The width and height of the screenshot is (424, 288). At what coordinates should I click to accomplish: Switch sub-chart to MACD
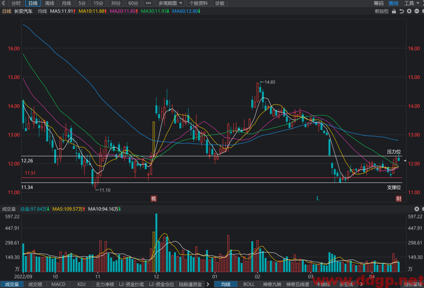click(x=58, y=285)
